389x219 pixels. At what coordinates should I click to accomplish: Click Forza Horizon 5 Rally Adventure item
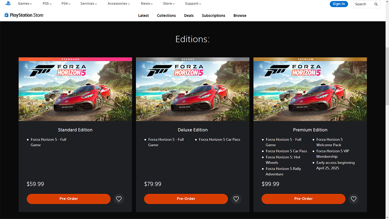(x=283, y=171)
